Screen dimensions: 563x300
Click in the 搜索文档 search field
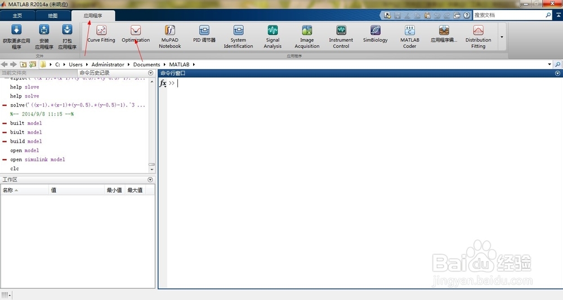508,15
